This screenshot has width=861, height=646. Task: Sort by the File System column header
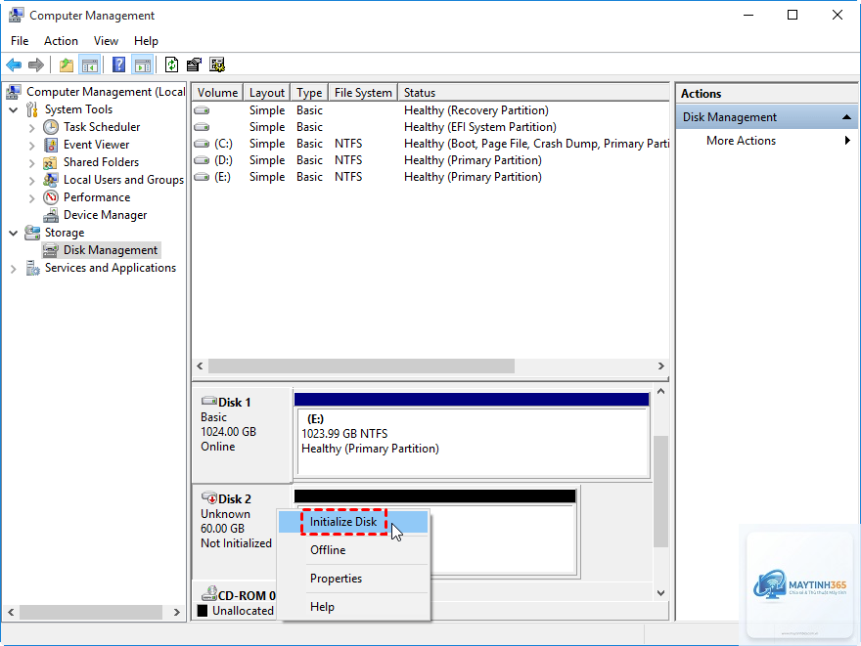coord(363,93)
